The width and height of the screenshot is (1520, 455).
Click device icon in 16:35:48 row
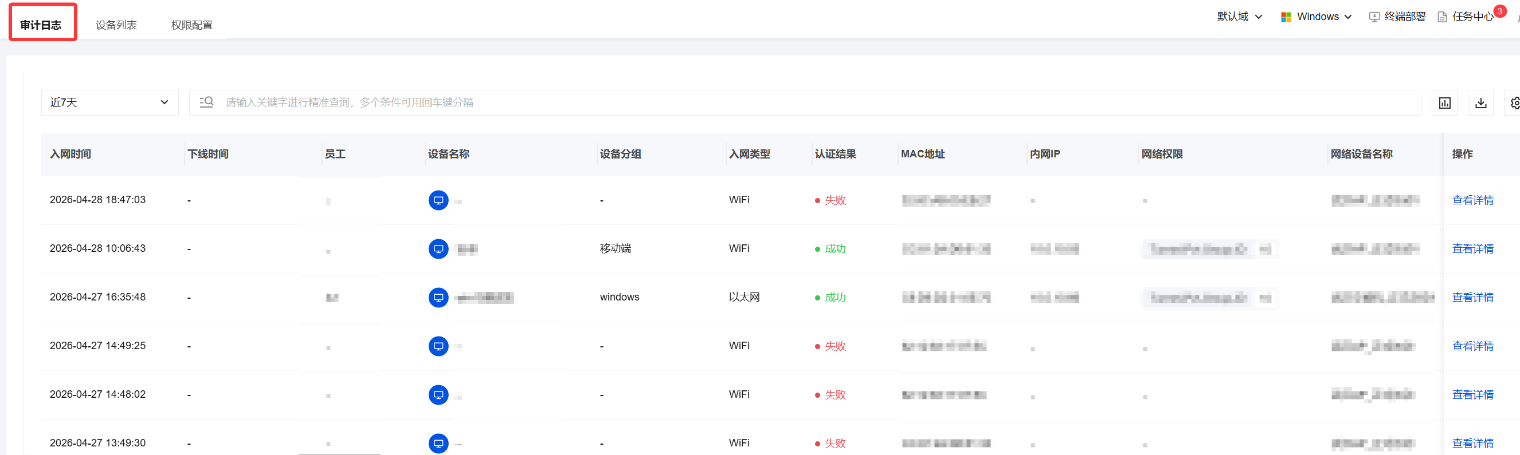click(x=438, y=298)
